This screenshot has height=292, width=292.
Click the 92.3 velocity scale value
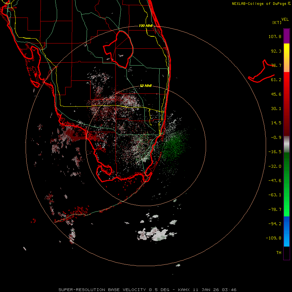coord(276,51)
